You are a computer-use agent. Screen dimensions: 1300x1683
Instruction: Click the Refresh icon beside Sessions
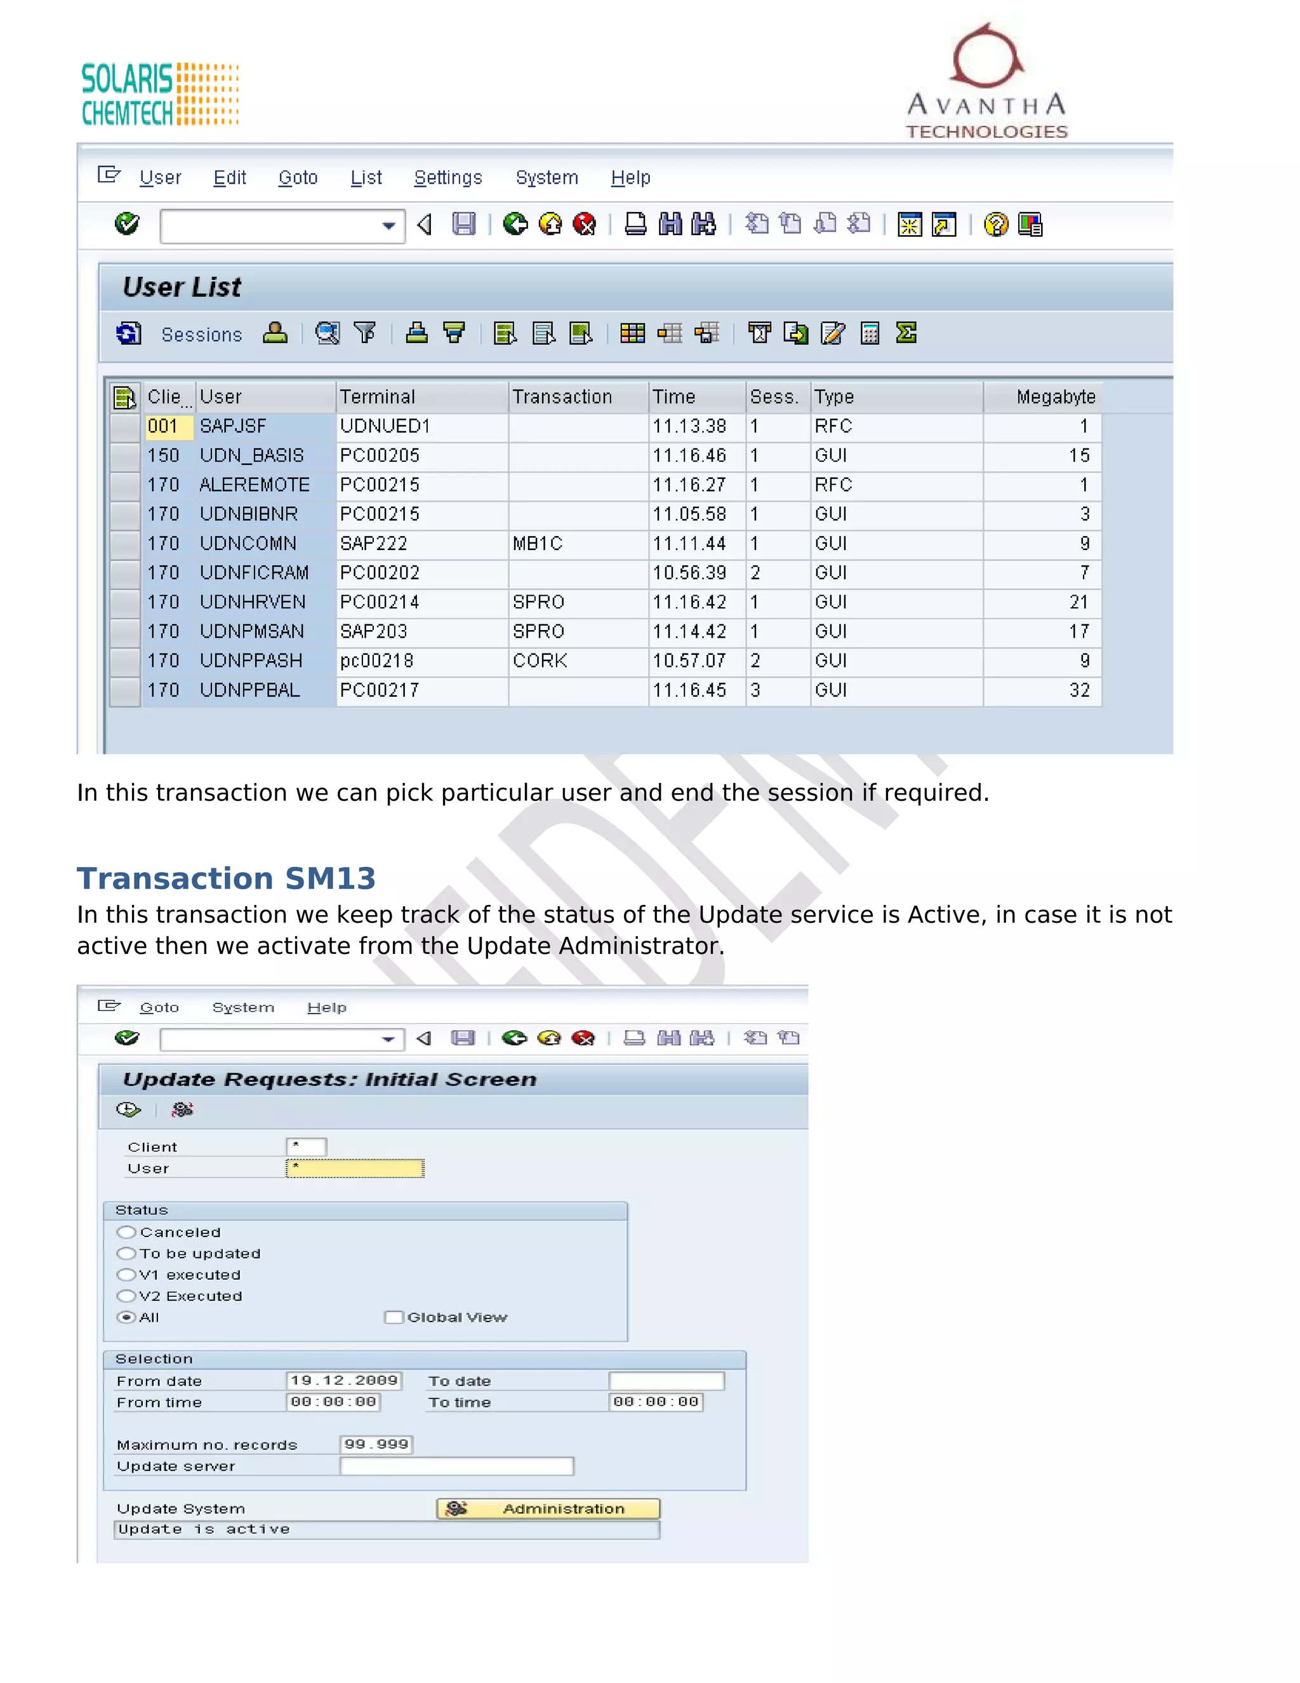(129, 333)
